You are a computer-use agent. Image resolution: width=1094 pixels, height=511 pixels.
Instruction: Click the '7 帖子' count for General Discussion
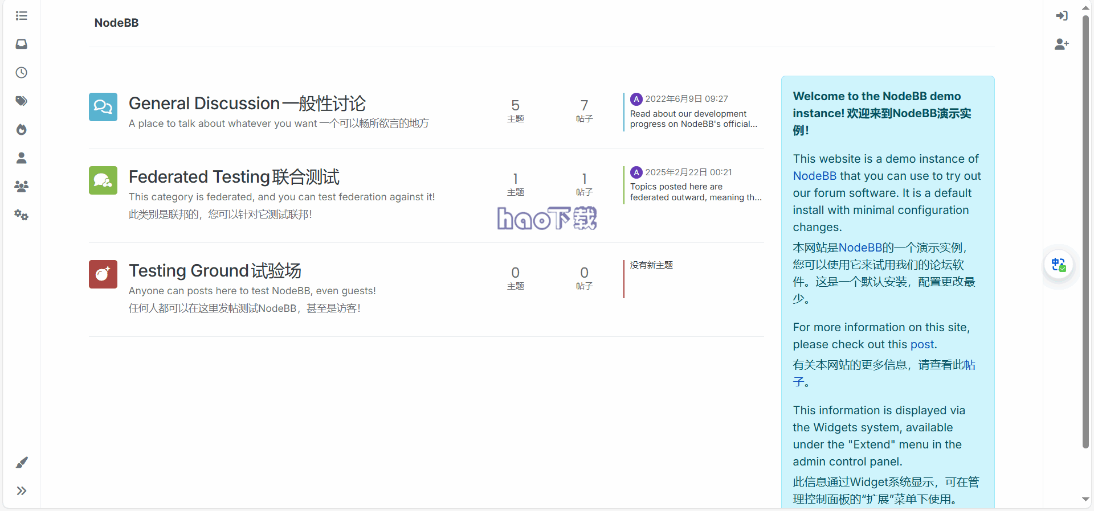click(x=584, y=111)
